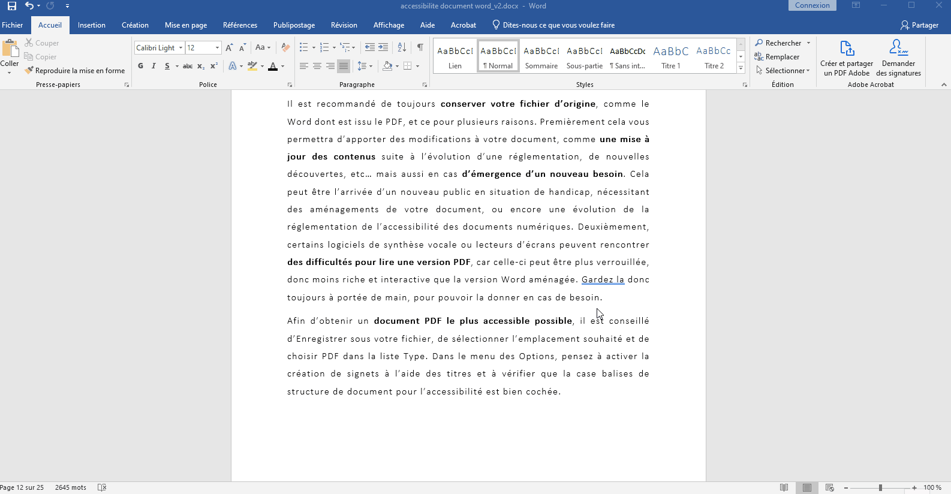The height and width of the screenshot is (494, 951).
Task: Open the change case Aa dropdown
Action: click(263, 48)
